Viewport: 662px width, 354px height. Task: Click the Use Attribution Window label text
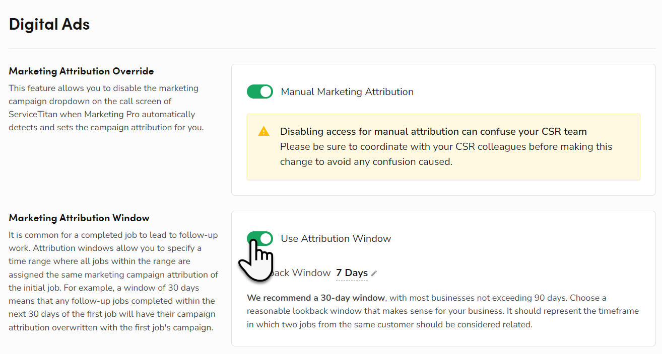[x=336, y=238]
